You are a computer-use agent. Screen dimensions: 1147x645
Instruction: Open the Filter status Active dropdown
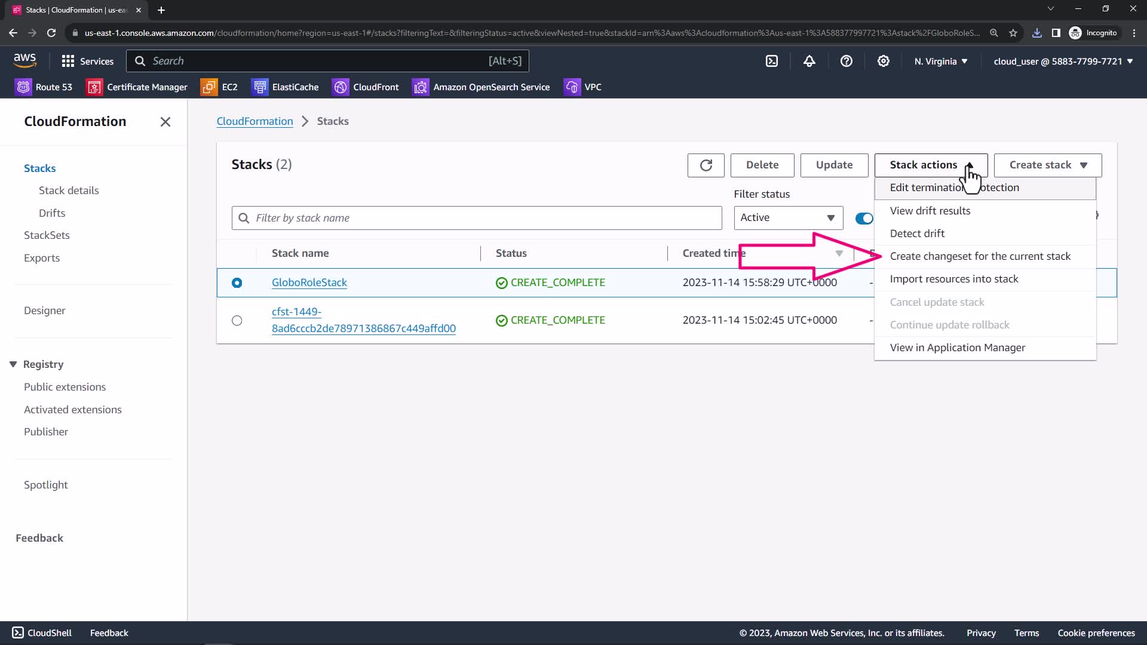788,218
